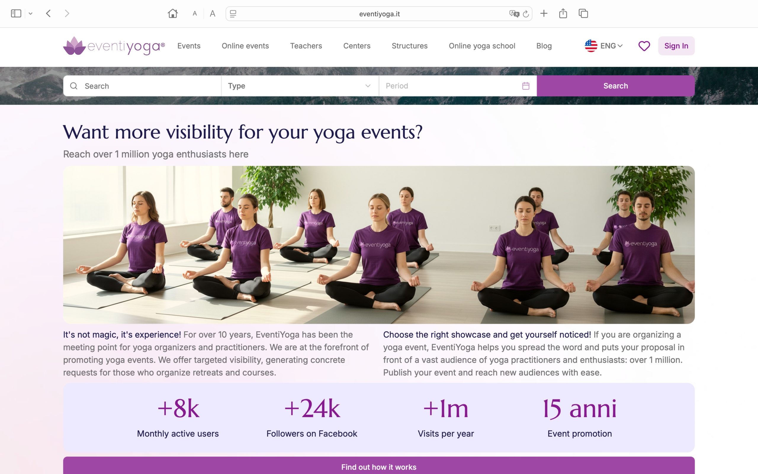Reload the page with refresh icon
Image resolution: width=758 pixels, height=474 pixels.
(526, 14)
